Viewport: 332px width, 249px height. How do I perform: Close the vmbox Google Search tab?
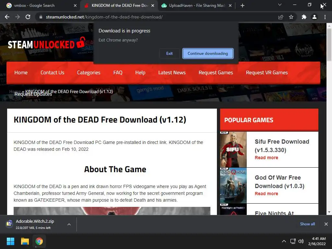click(x=75, y=6)
